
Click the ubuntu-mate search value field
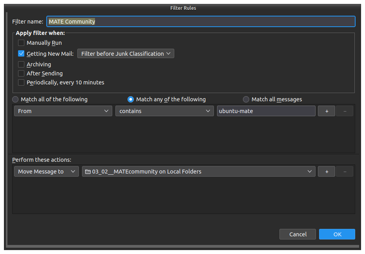coord(266,111)
